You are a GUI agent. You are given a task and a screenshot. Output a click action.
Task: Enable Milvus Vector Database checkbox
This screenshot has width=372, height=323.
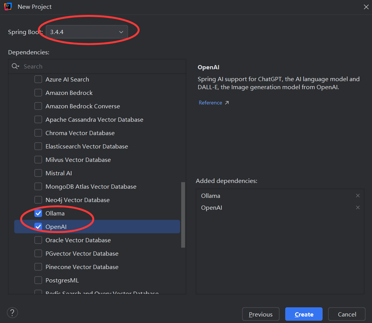[38, 160]
